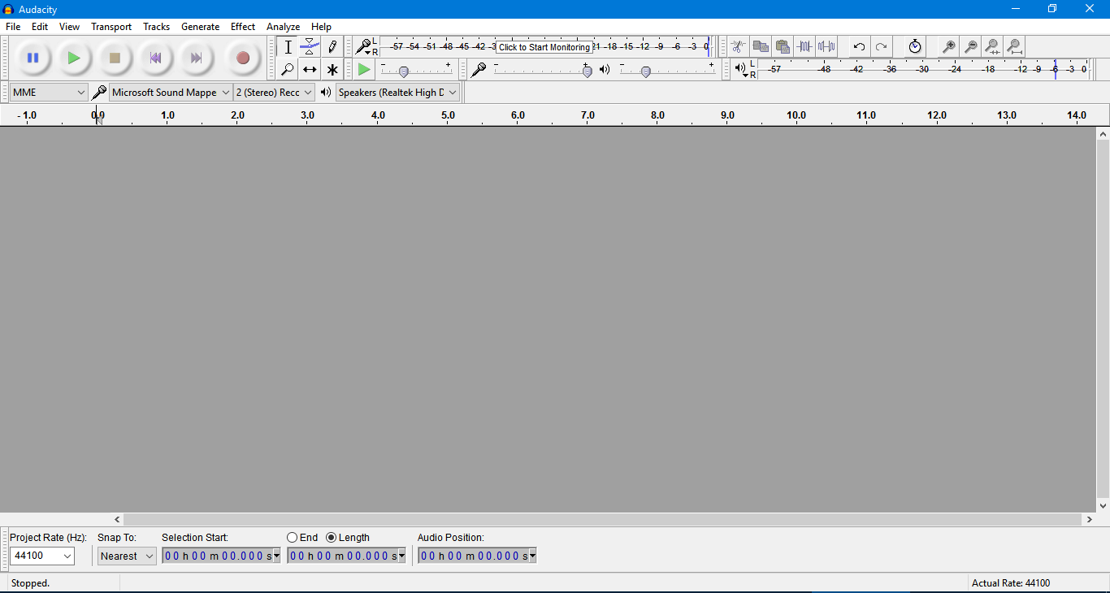
Task: Open the 2 (Stereo) recording channels dropdown
Action: [x=274, y=93]
